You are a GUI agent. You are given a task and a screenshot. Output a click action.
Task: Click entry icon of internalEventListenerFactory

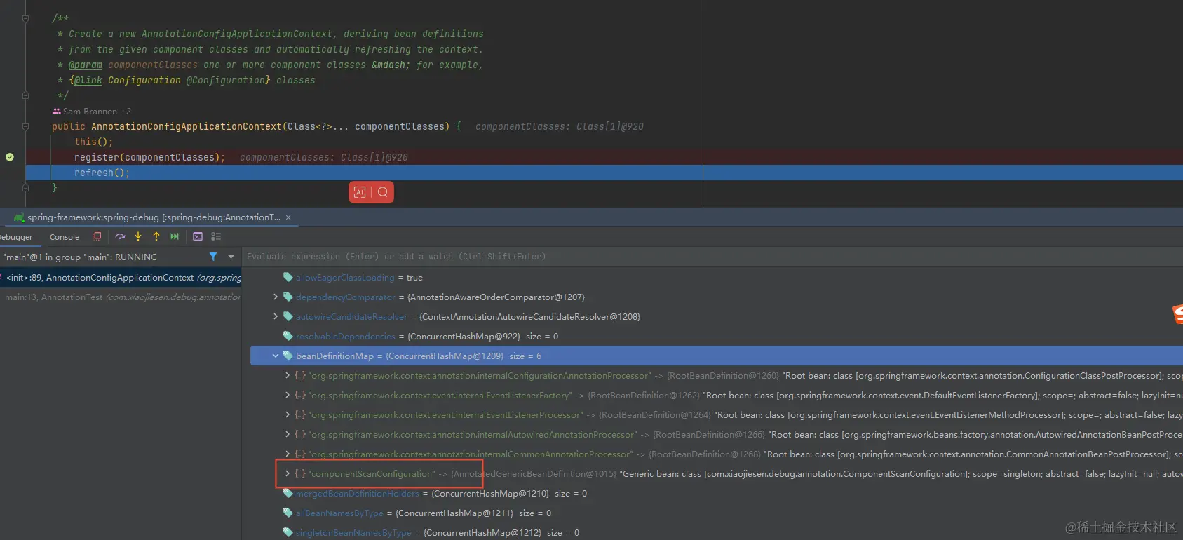(x=300, y=395)
